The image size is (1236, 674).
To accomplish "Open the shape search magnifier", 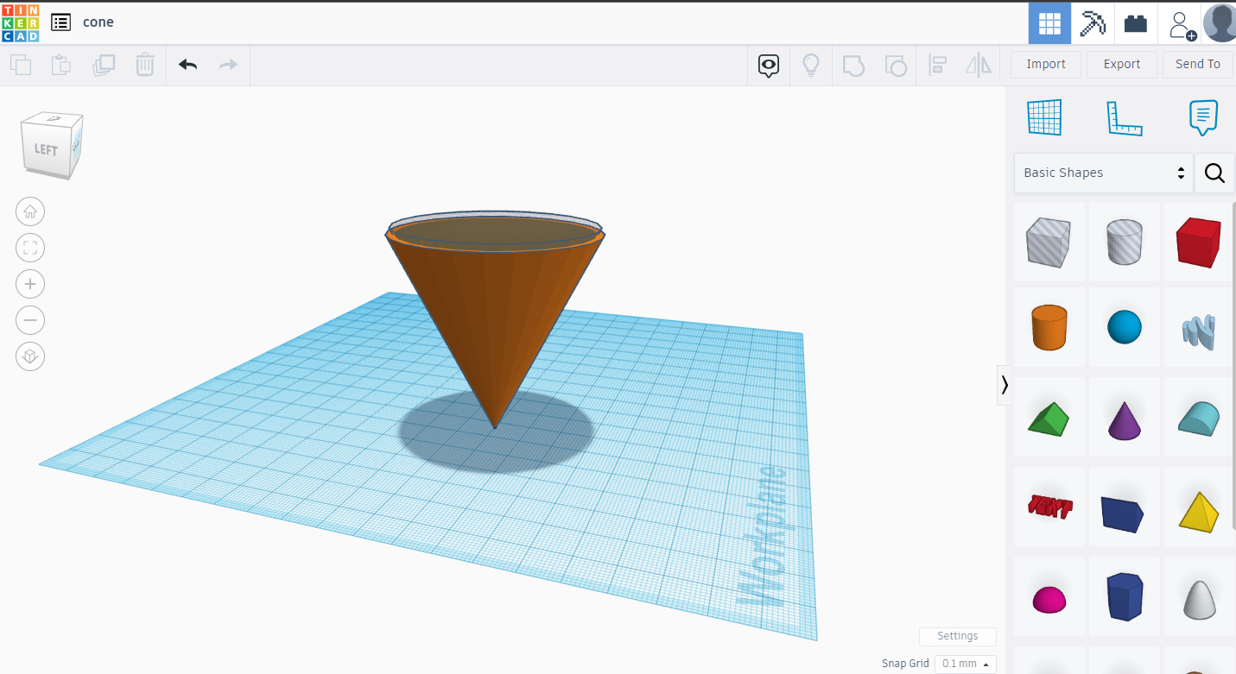I will point(1214,173).
